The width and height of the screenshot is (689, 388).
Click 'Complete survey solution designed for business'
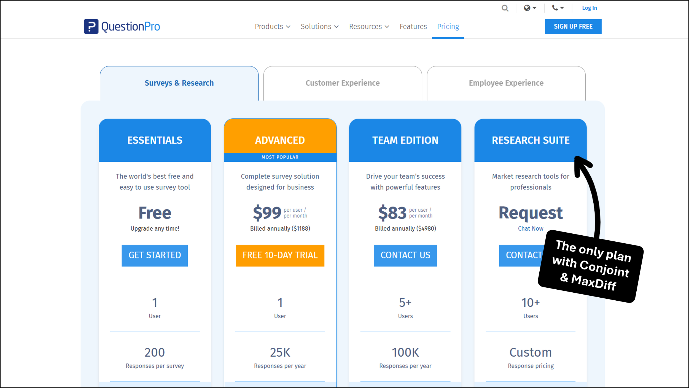(x=280, y=182)
